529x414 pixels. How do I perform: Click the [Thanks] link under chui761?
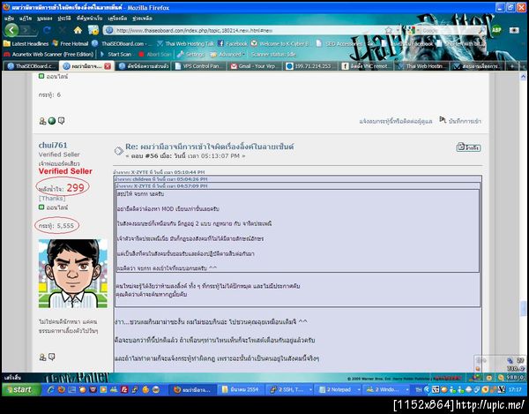[52, 199]
